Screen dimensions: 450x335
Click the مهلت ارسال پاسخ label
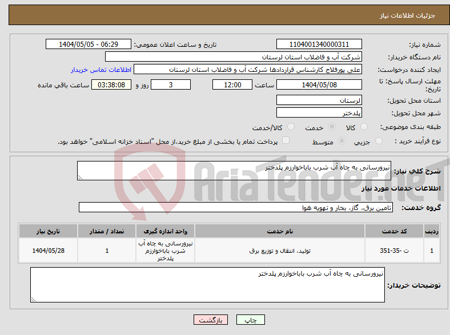410,85
